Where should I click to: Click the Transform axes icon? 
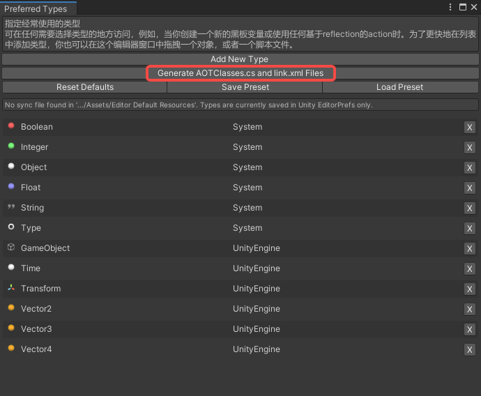11,288
